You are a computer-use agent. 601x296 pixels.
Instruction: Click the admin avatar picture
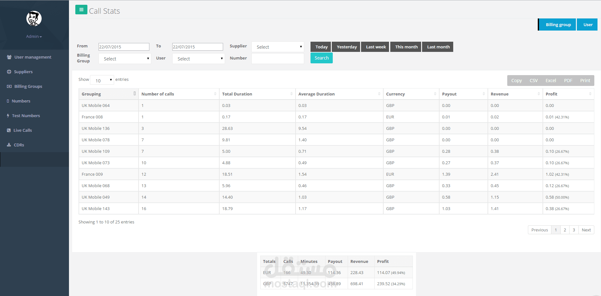pyautogui.click(x=34, y=18)
